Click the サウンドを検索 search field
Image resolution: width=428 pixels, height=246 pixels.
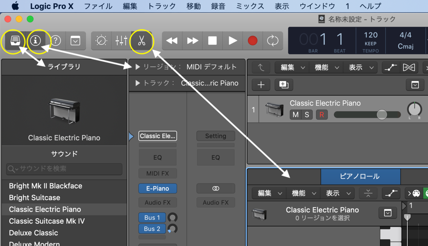tap(64, 169)
